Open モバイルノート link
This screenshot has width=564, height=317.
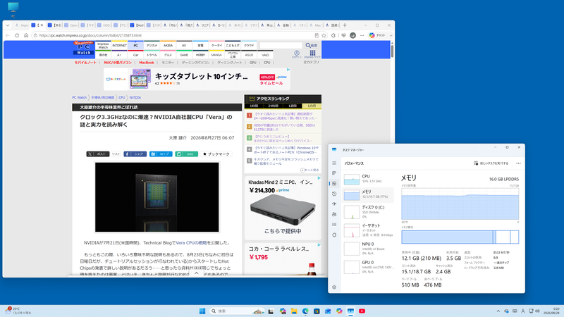click(x=85, y=63)
